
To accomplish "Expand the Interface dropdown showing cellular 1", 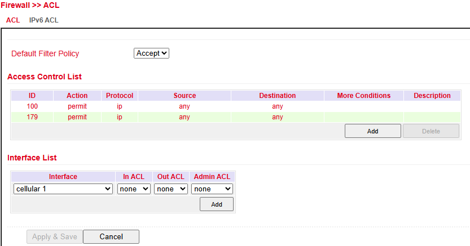I will [x=63, y=189].
